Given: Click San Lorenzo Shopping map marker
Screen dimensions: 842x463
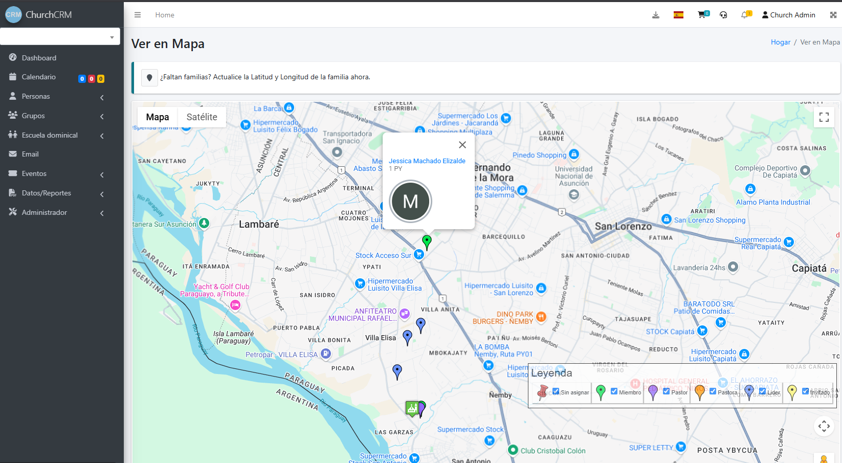Looking at the screenshot, I should pos(666,219).
